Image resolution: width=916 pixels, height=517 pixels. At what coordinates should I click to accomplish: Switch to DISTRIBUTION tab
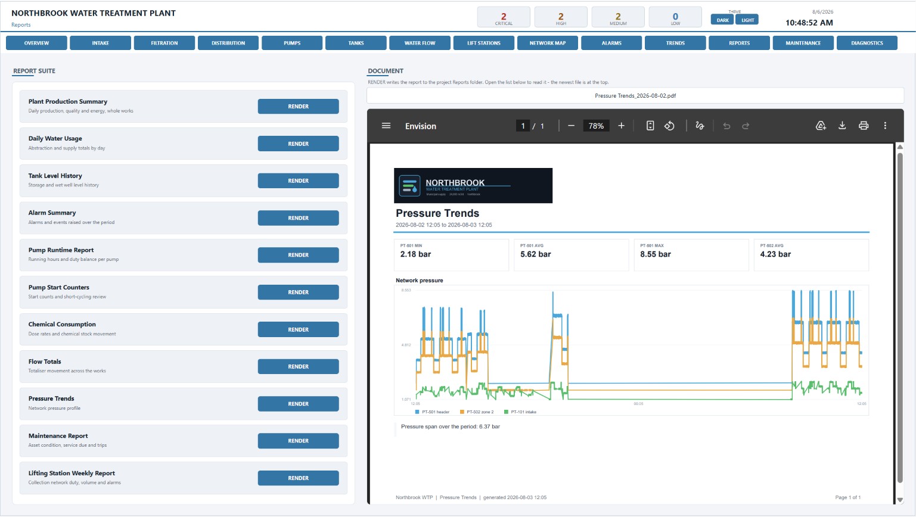point(228,43)
